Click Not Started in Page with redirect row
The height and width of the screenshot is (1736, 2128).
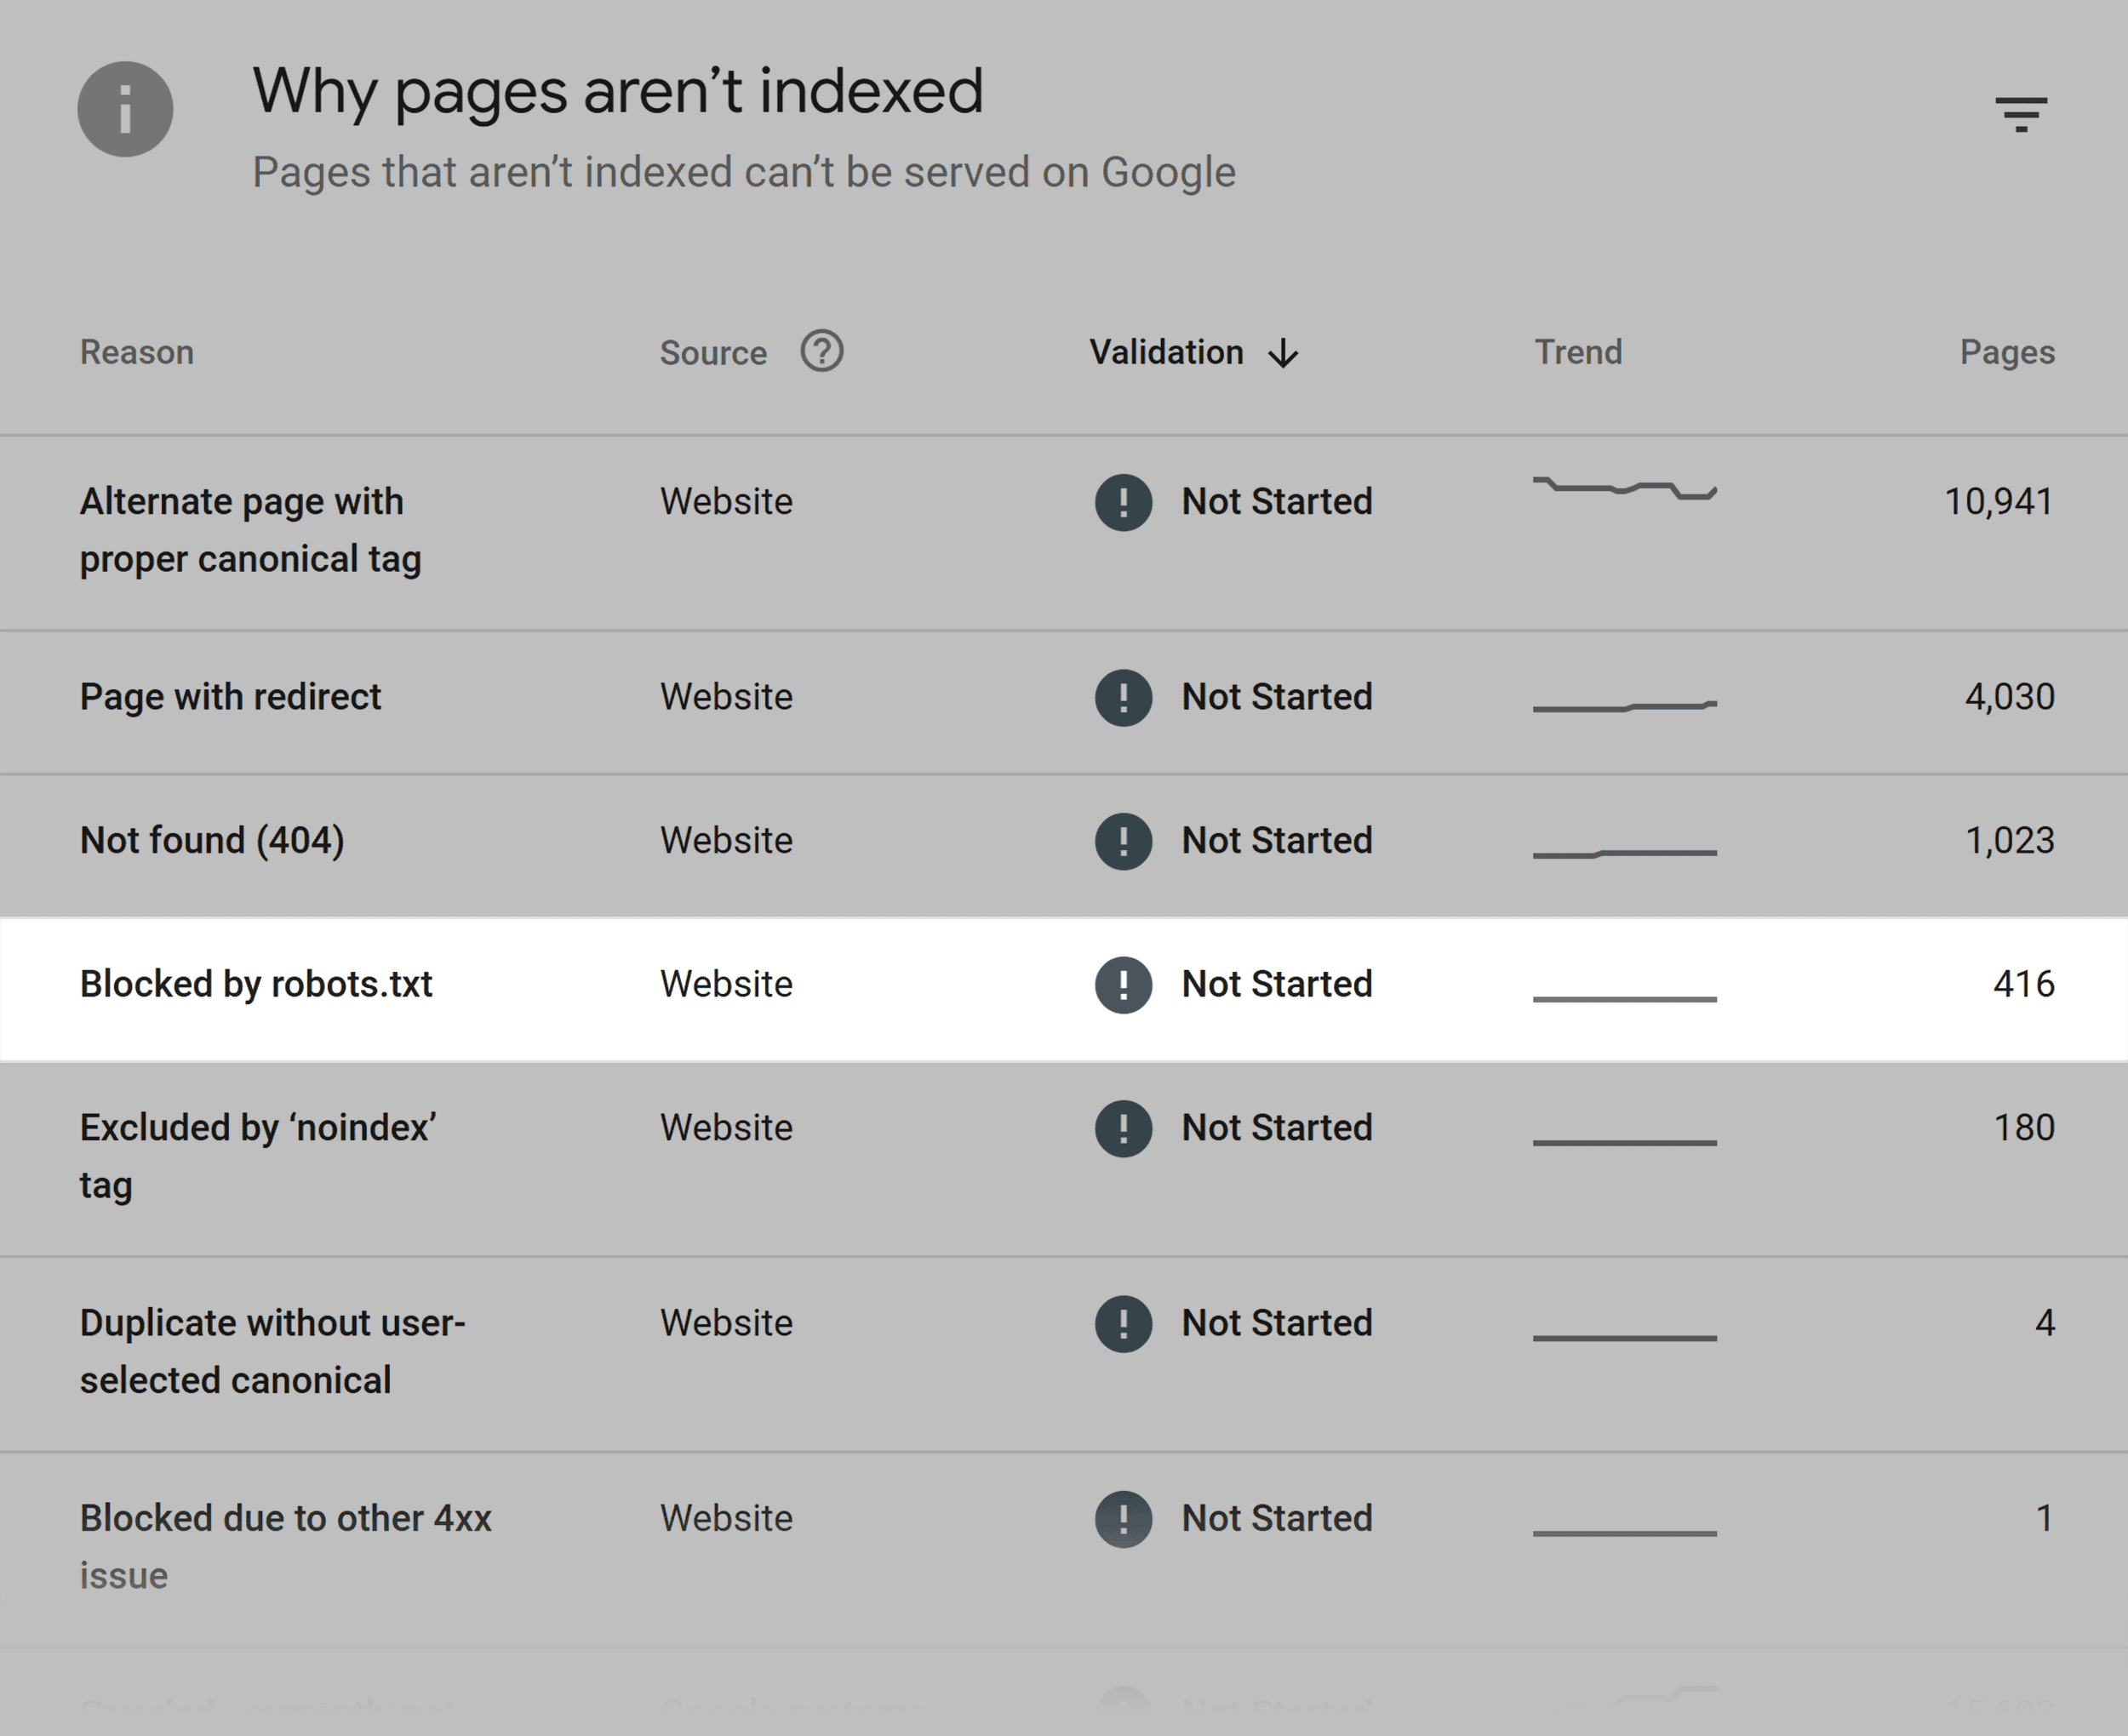click(x=1277, y=696)
